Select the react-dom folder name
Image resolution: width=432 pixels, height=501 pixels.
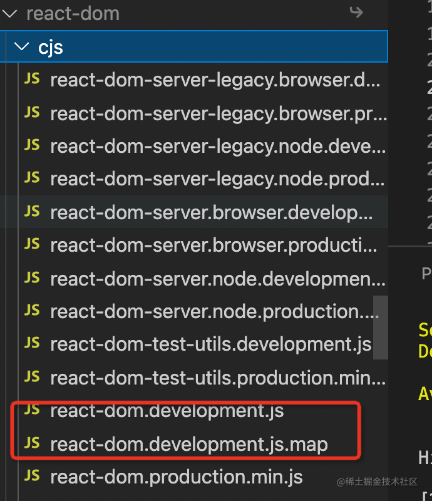[73, 14]
